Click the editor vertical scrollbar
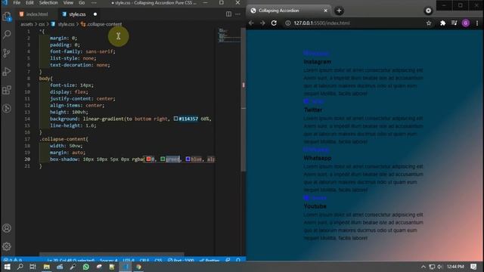484x272 pixels. click(x=244, y=99)
